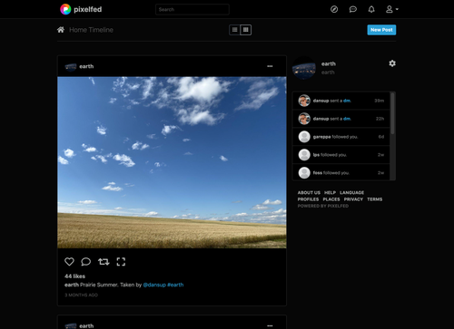This screenshot has height=329, width=454.
Task: Open the LANGUAGE footer link
Action: pos(351,192)
